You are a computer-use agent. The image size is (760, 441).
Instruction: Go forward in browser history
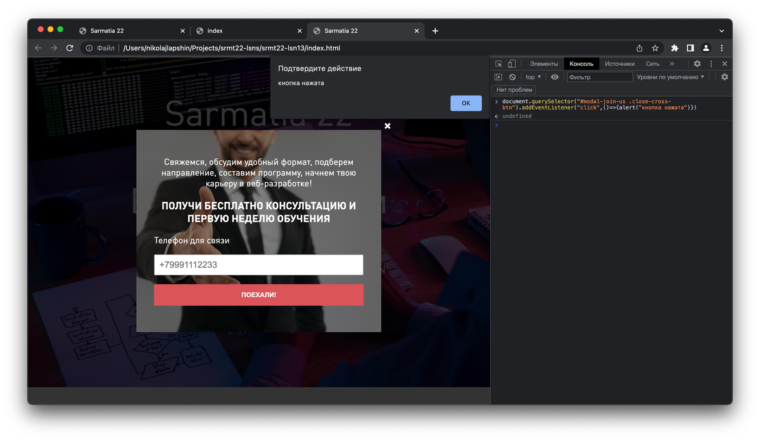pyautogui.click(x=54, y=48)
